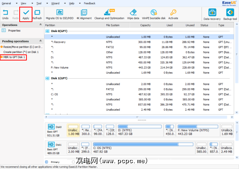
Task: Click the Feedback menu item
Action: coord(90,3)
